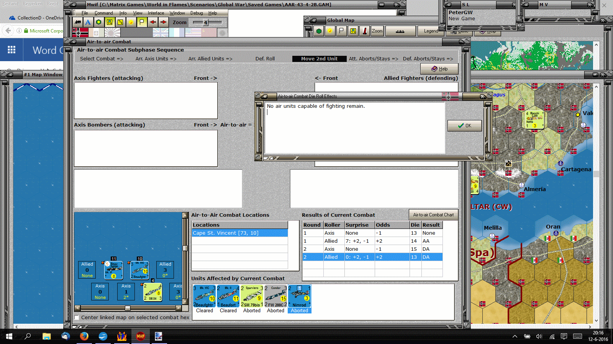Click the Select Combat subphase label

[x=102, y=58]
